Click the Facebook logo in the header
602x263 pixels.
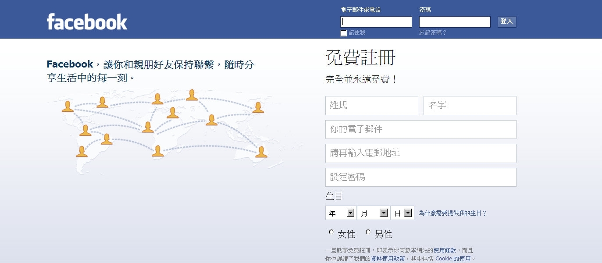(x=87, y=21)
